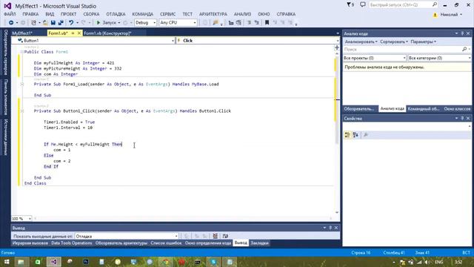The image size is (474, 267).
Task: Open the Параметры dropdown
Action: [423, 42]
